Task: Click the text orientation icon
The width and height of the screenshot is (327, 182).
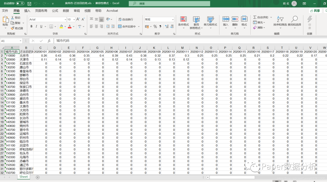Action: (108, 19)
